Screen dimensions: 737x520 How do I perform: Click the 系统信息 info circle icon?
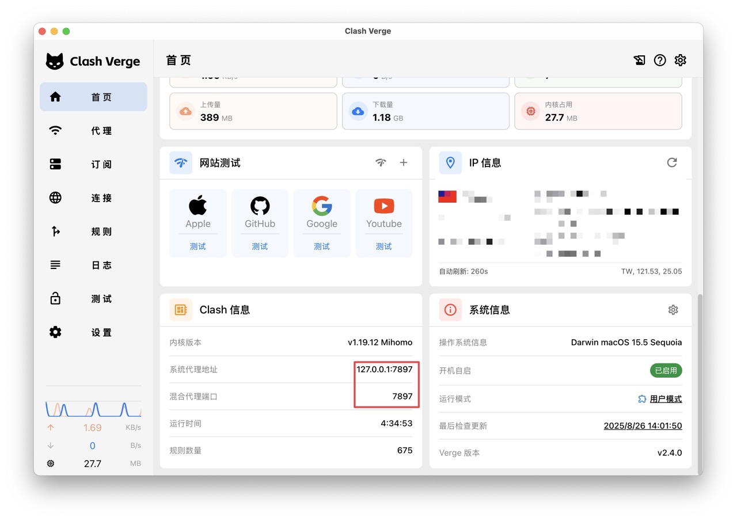tap(450, 310)
